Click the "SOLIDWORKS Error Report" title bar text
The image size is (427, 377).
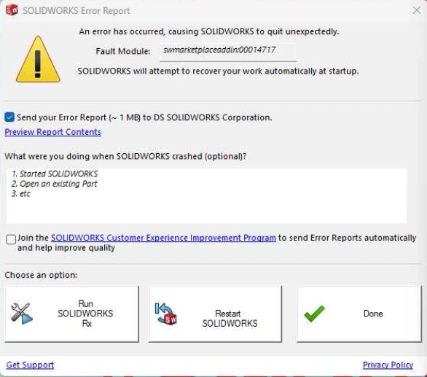77,11
